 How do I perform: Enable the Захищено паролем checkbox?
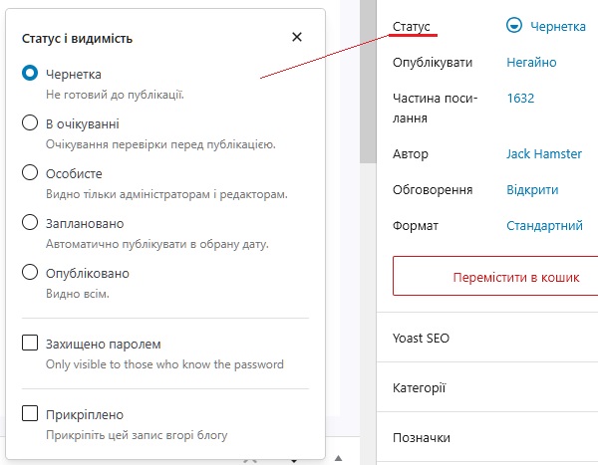click(30, 344)
